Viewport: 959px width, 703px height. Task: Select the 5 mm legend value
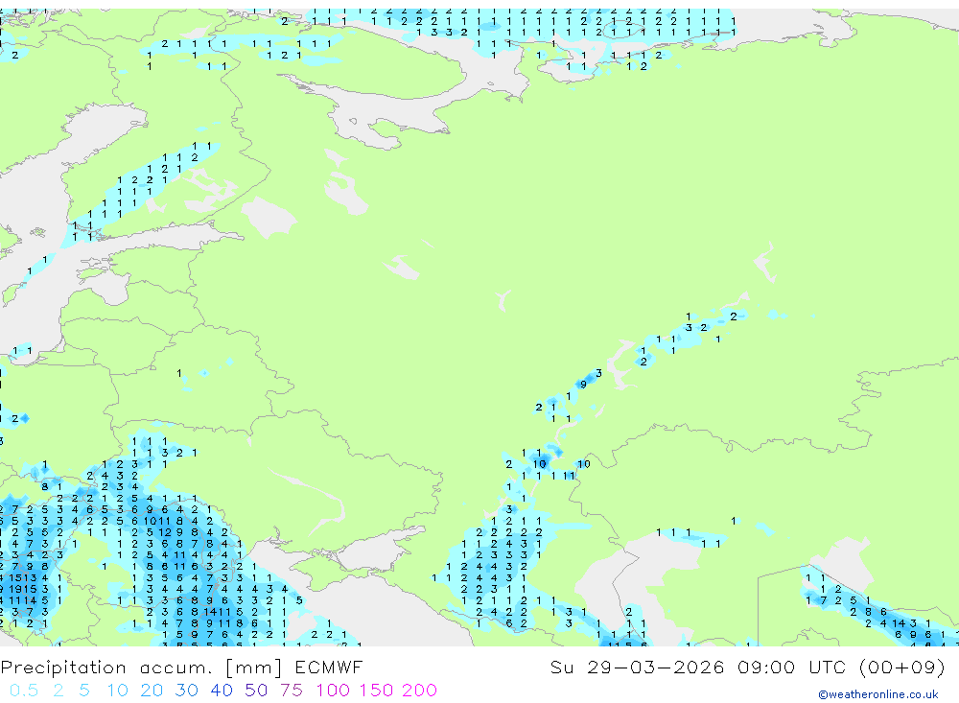pyautogui.click(x=84, y=691)
